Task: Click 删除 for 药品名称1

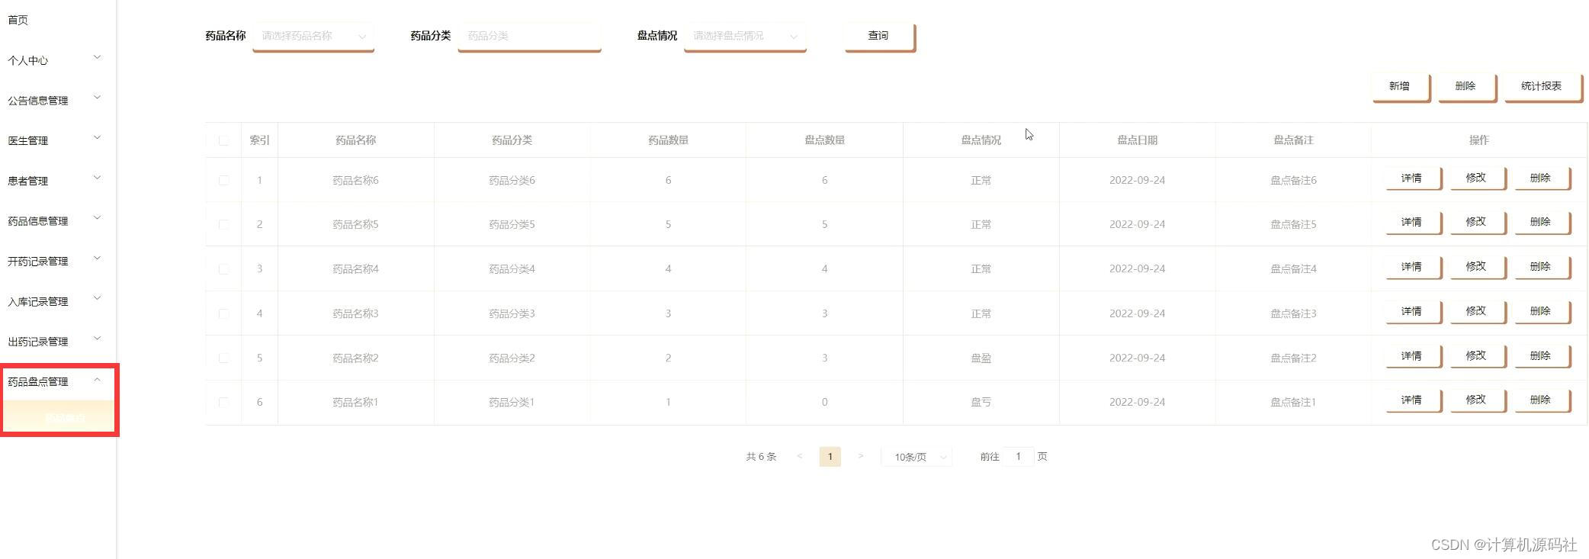Action: [x=1542, y=400]
